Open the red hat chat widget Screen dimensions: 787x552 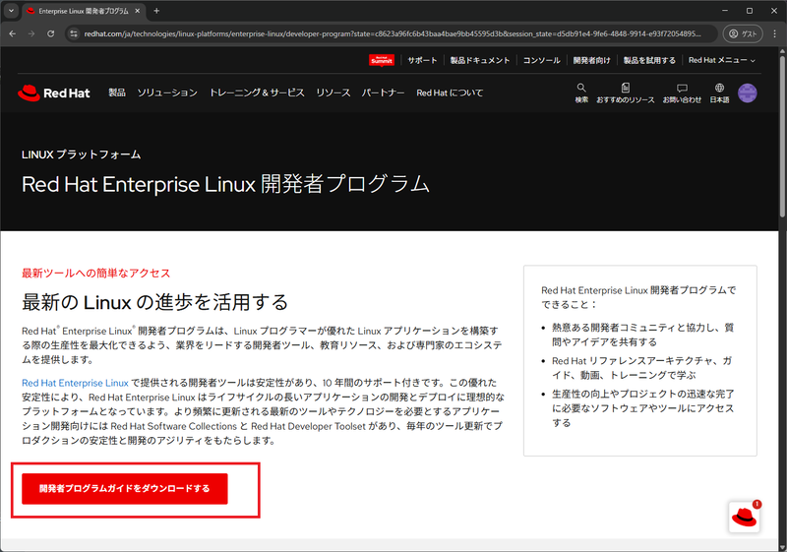point(745,517)
